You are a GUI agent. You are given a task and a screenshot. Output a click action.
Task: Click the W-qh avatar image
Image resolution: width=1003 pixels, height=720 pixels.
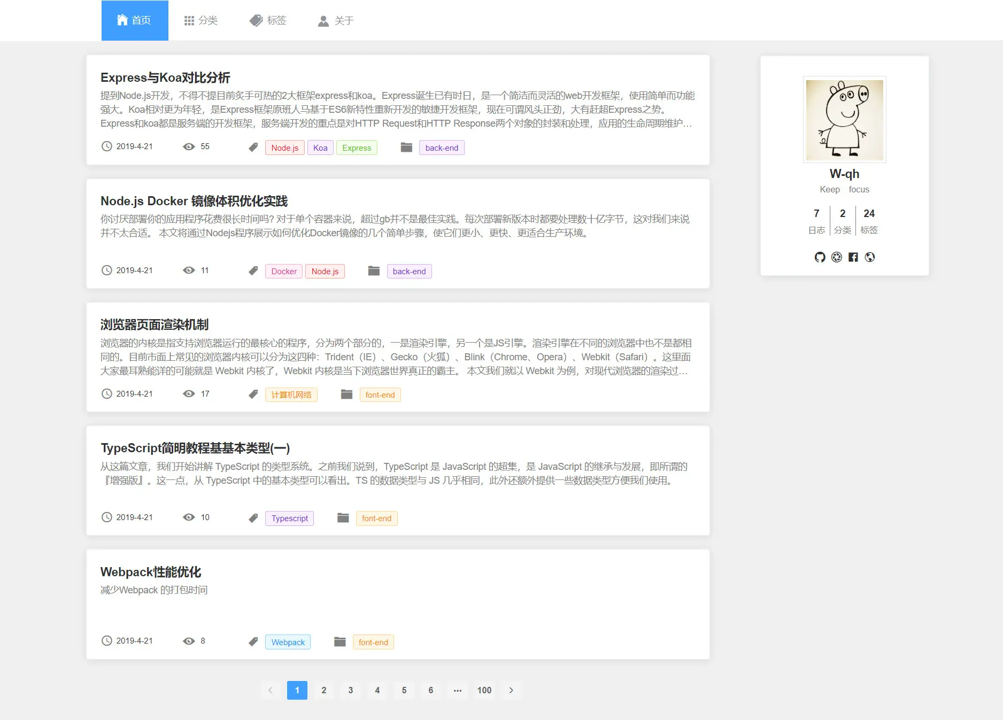click(x=844, y=120)
